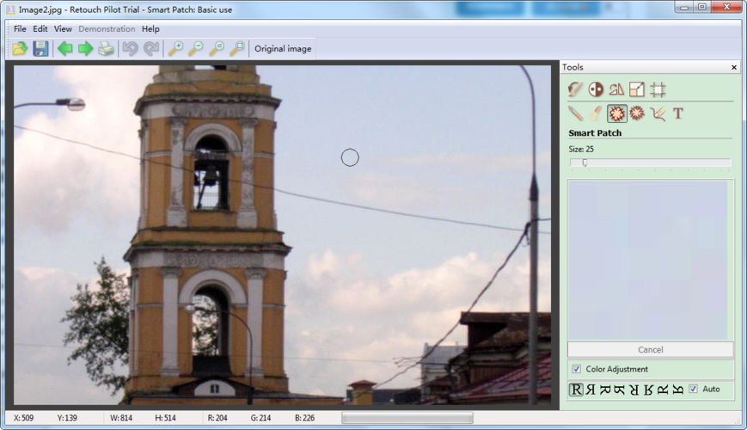Select the Brightness/Contrast half-circle tool
Screen dimensions: 747x430
(x=596, y=89)
